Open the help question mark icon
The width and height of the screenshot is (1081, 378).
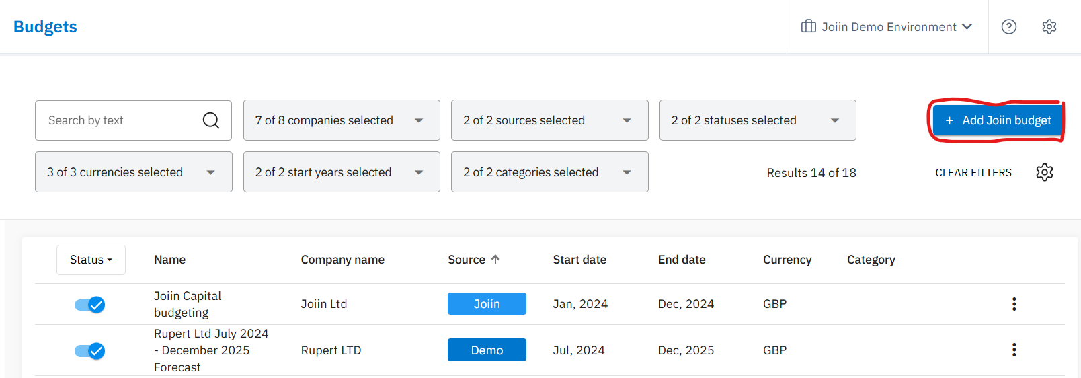pos(1009,27)
